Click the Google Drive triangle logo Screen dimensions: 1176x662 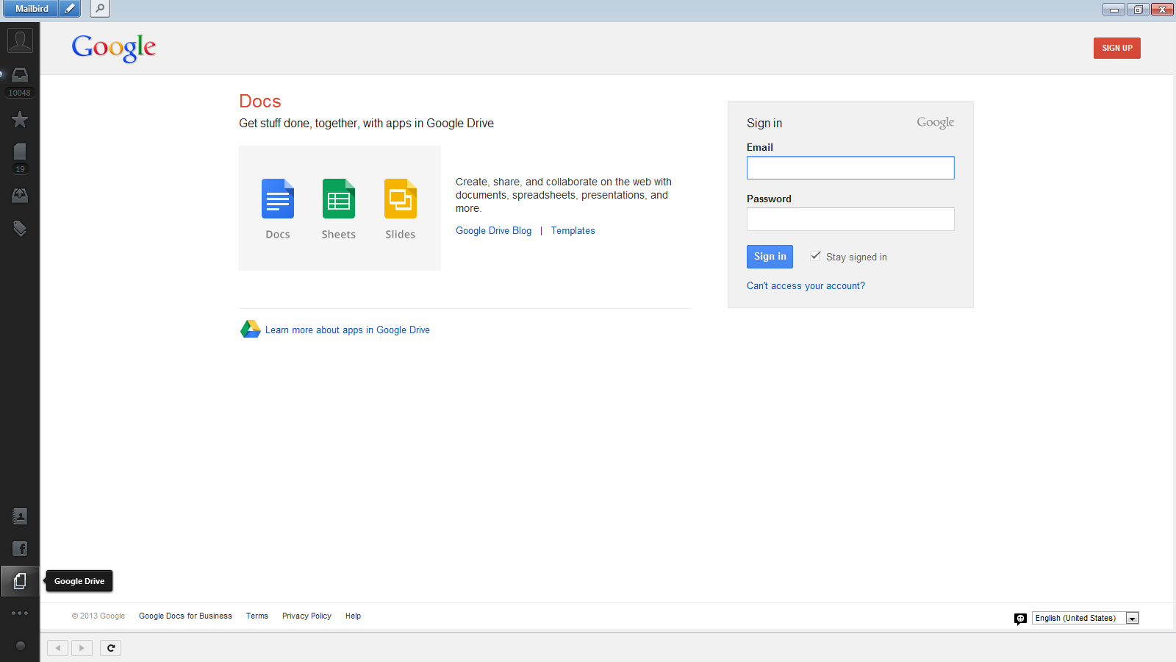tap(251, 329)
